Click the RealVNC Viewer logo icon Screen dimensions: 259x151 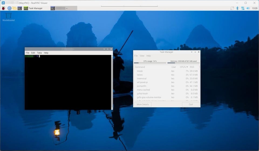click(3, 3)
